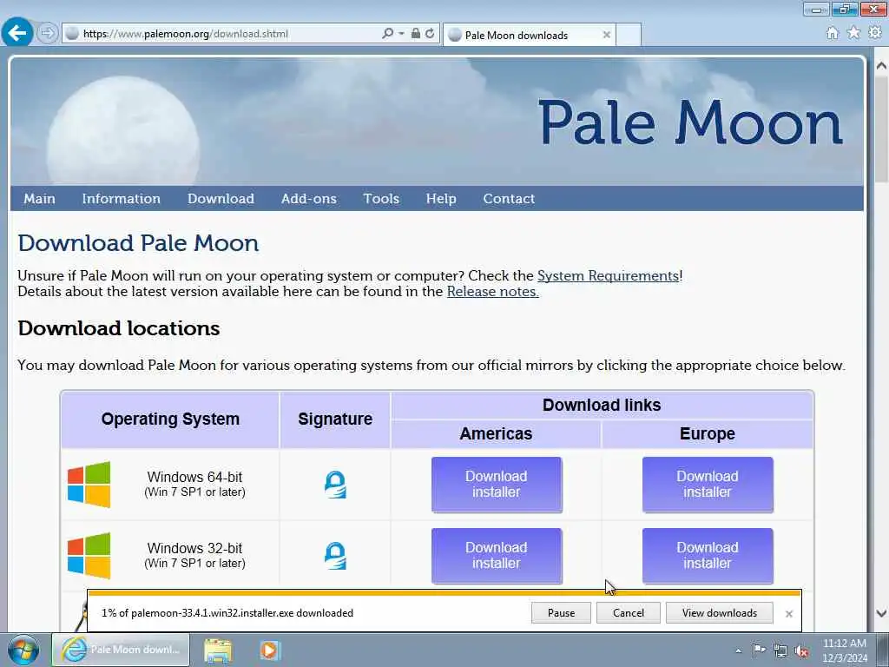This screenshot has height=667, width=889.
Task: Open the Tools gear icon
Action: click(875, 33)
